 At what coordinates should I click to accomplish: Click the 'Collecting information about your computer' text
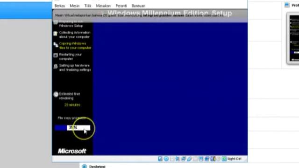click(75, 35)
